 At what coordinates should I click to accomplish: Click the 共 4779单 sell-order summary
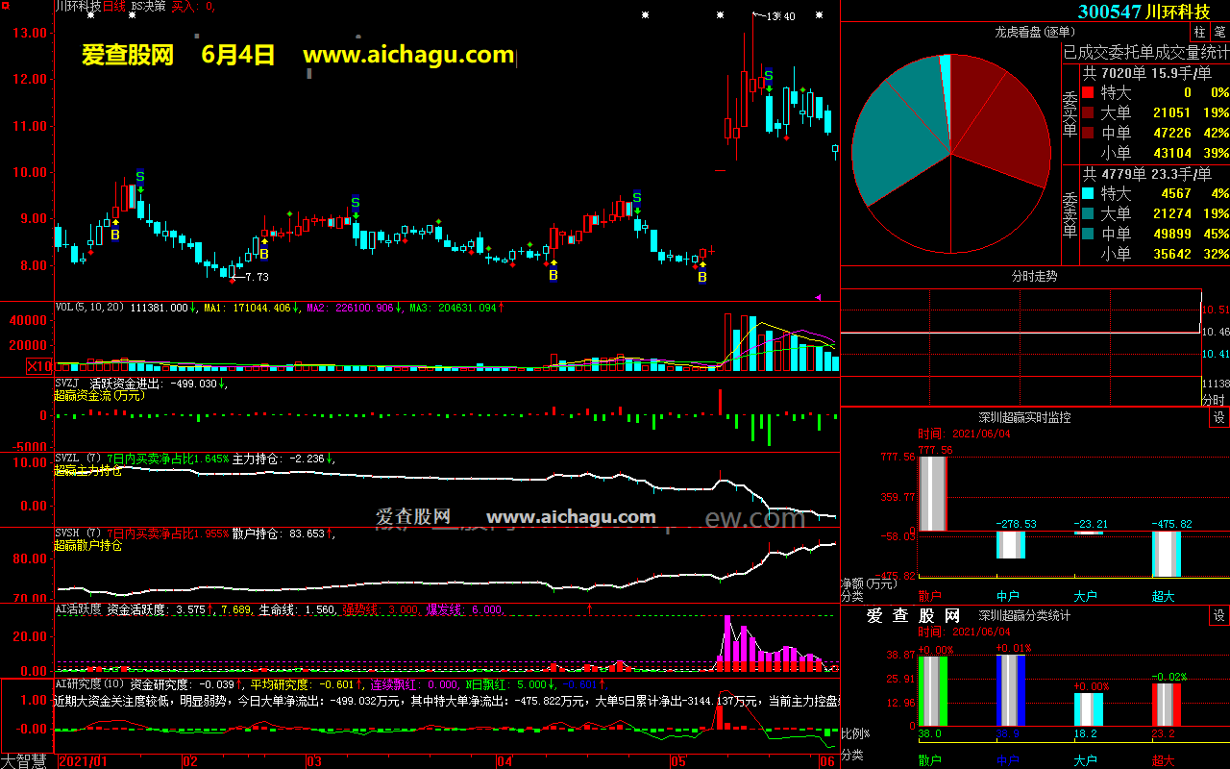click(1147, 174)
